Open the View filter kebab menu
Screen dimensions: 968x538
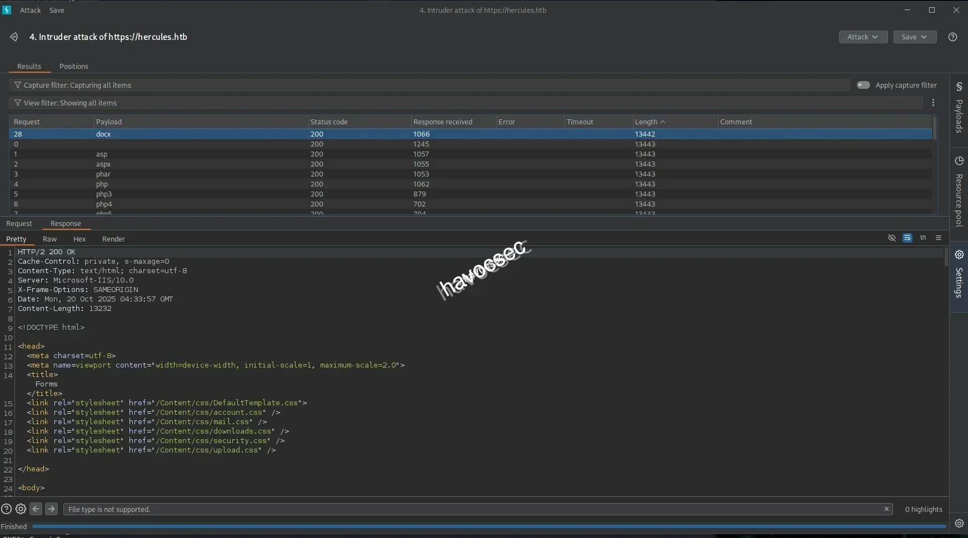click(x=934, y=103)
